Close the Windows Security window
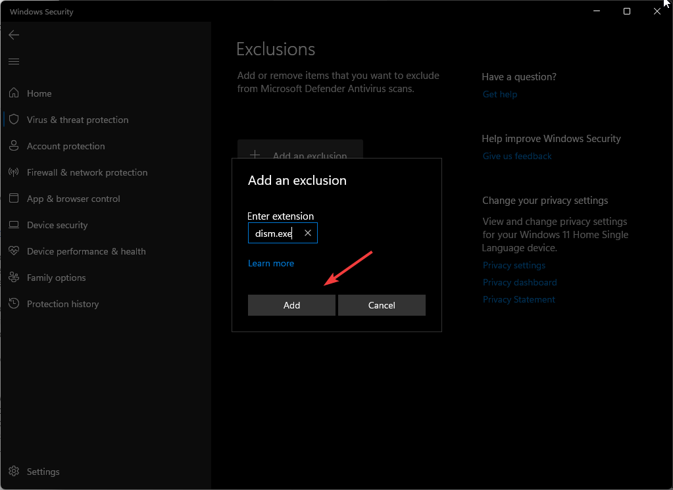Viewport: 673px width, 490px height. click(657, 11)
